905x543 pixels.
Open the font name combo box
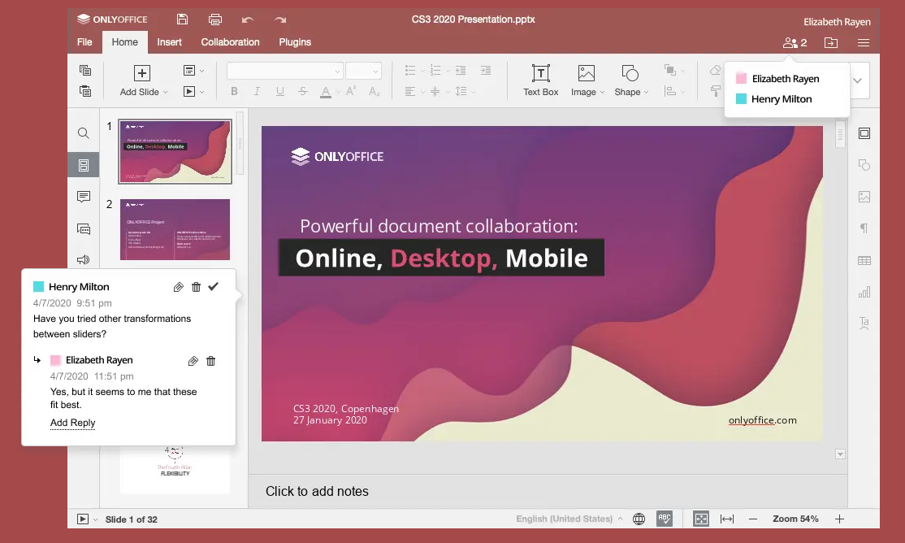285,71
